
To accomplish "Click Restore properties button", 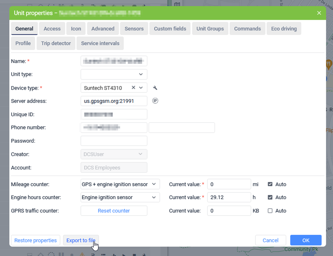I will click(36, 240).
